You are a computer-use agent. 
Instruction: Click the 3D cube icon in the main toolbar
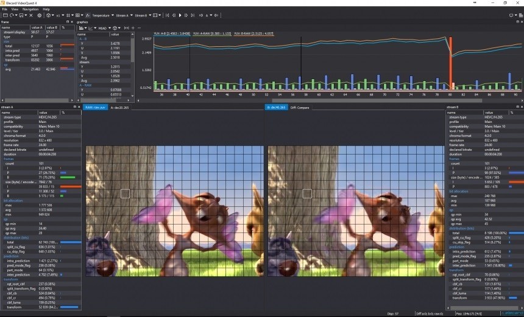(x=49, y=15)
